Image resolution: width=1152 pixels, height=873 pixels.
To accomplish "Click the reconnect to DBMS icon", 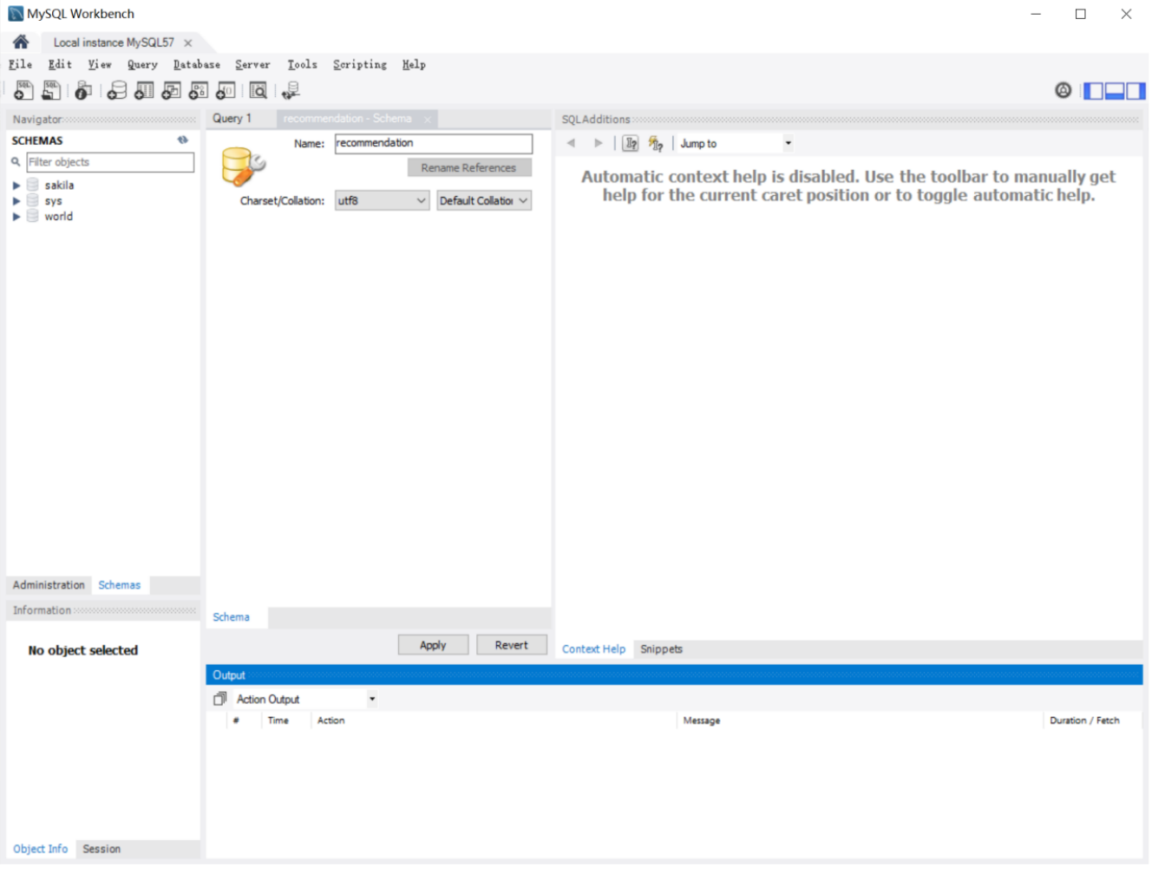I will (x=291, y=90).
